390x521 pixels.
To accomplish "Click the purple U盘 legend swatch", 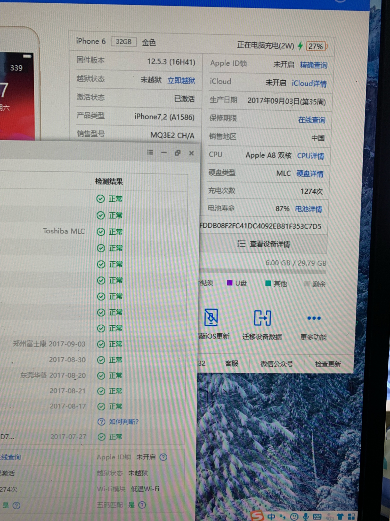I will [x=230, y=283].
